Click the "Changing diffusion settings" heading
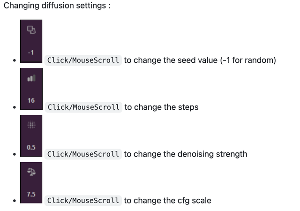 57,8
